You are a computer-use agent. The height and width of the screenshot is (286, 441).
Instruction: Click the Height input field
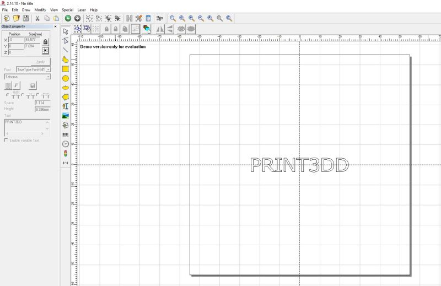coord(42,109)
